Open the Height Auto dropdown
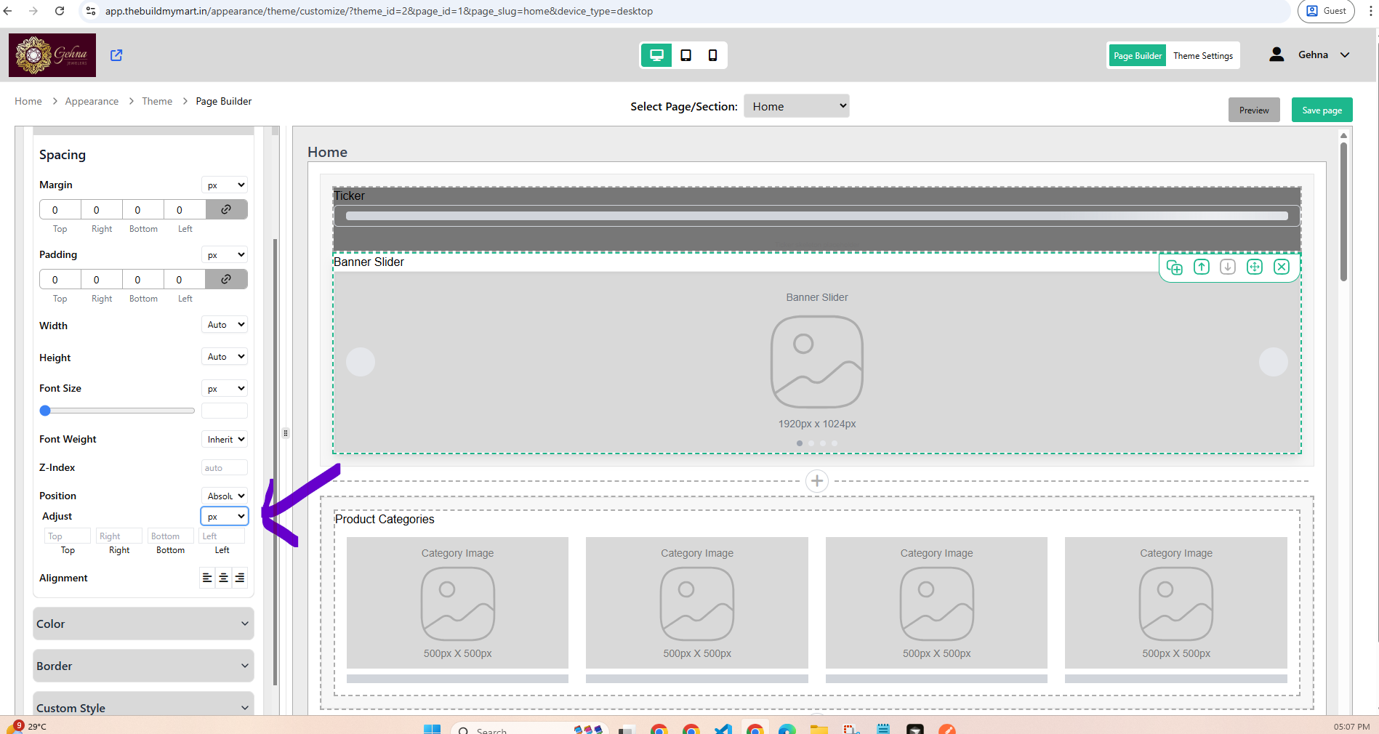1379x734 pixels. pyautogui.click(x=225, y=357)
